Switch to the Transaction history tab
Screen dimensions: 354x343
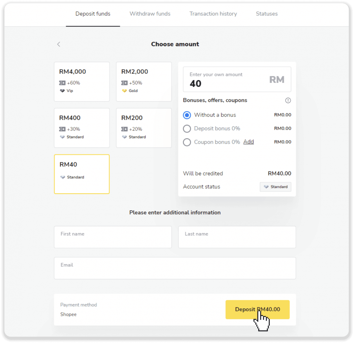[213, 14]
